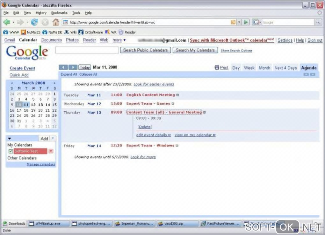
Task: Open the Reader bookmark in bookmarks toolbar
Action: pyautogui.click(x=127, y=32)
